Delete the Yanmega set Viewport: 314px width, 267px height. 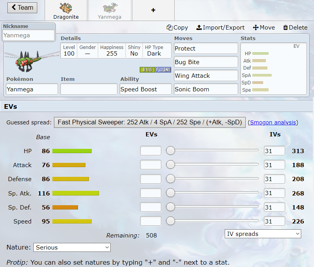pyautogui.click(x=295, y=28)
